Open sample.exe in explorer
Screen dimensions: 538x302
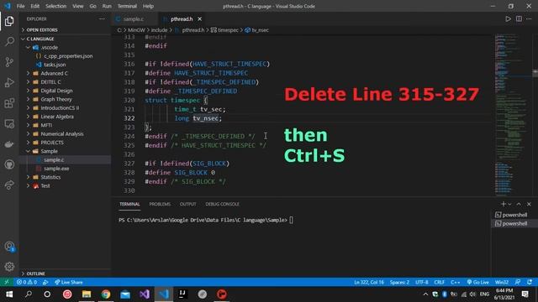coord(56,169)
